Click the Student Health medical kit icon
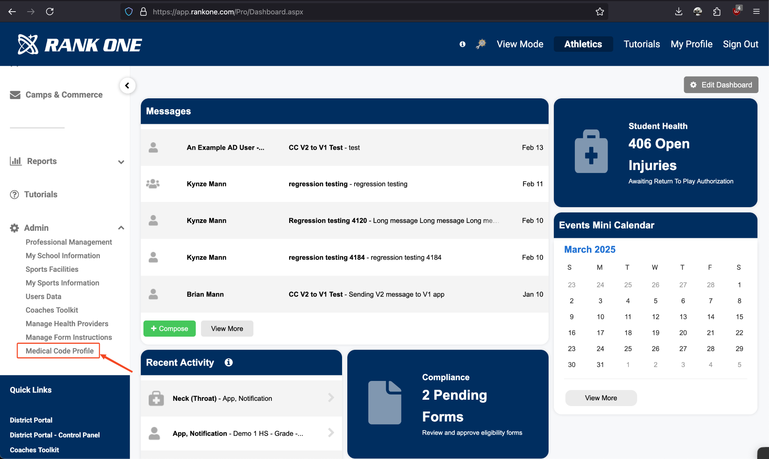769x459 pixels. [x=591, y=152]
